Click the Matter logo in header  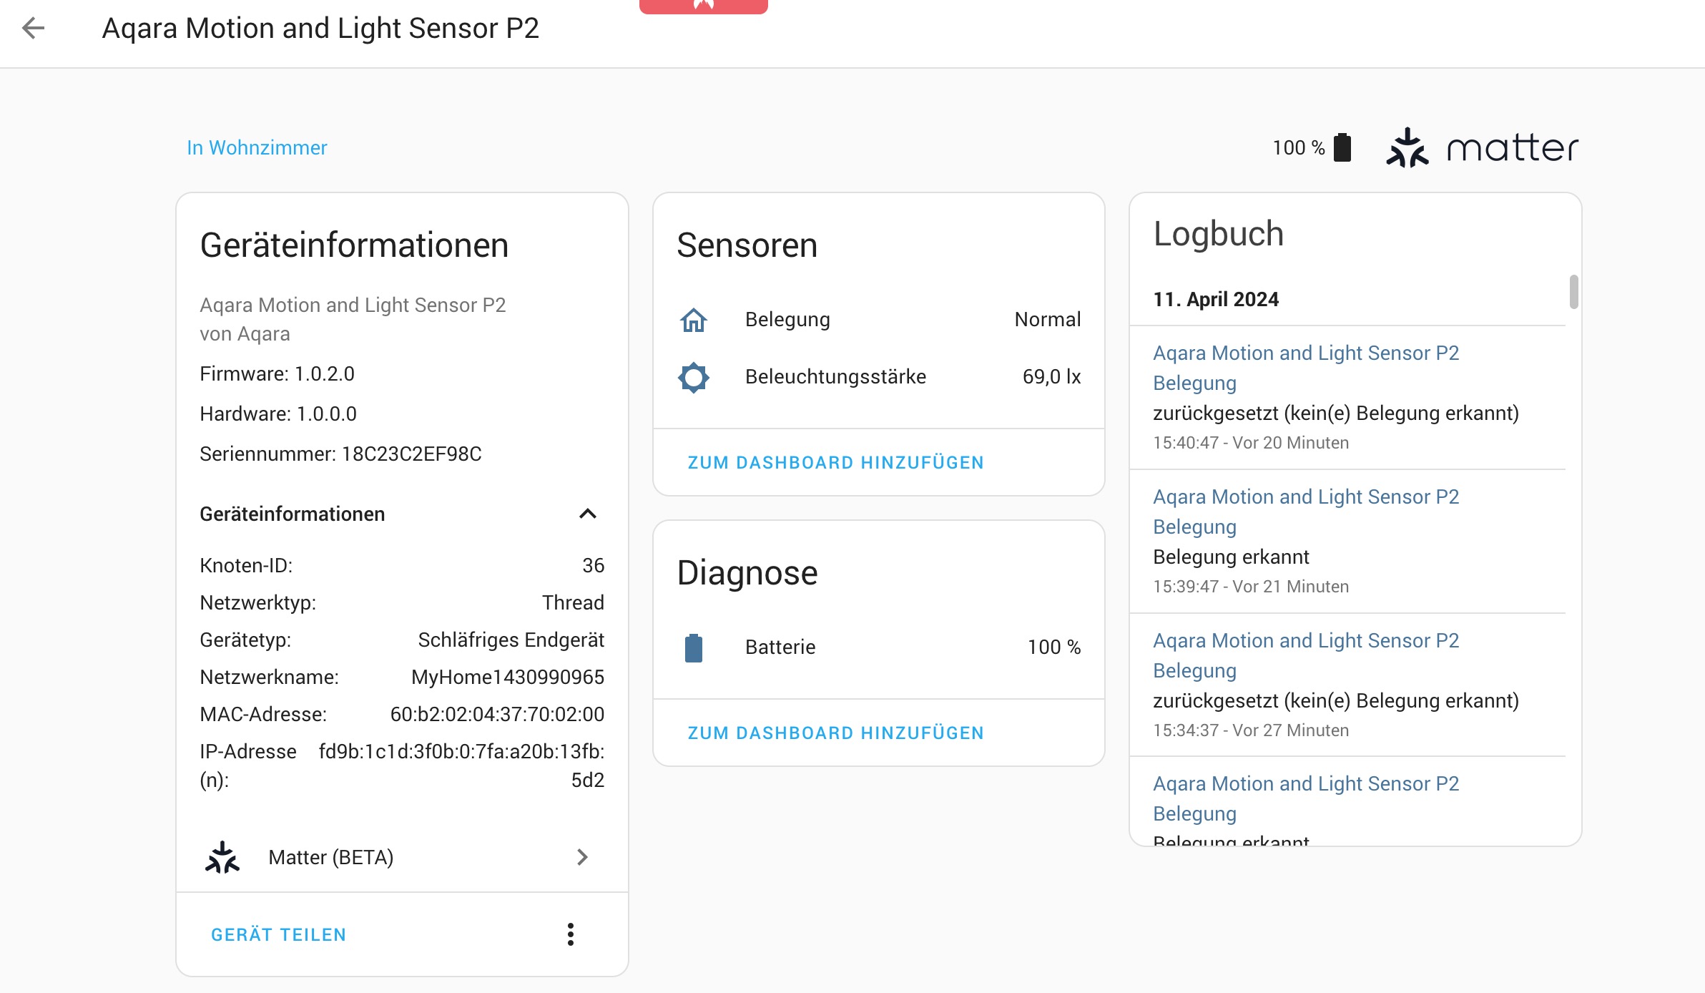tap(1481, 148)
